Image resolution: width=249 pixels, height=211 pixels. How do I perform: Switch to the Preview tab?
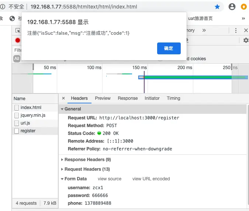103,98
